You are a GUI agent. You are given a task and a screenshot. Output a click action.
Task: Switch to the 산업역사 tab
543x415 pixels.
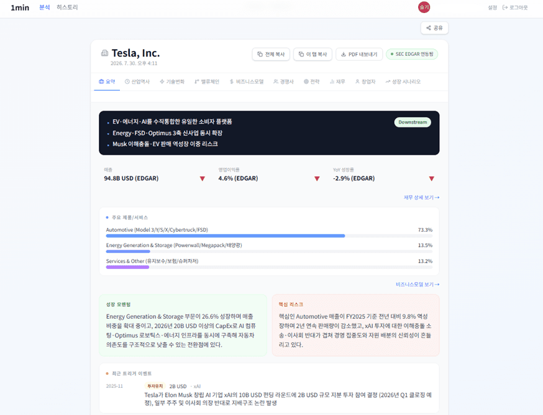click(137, 82)
